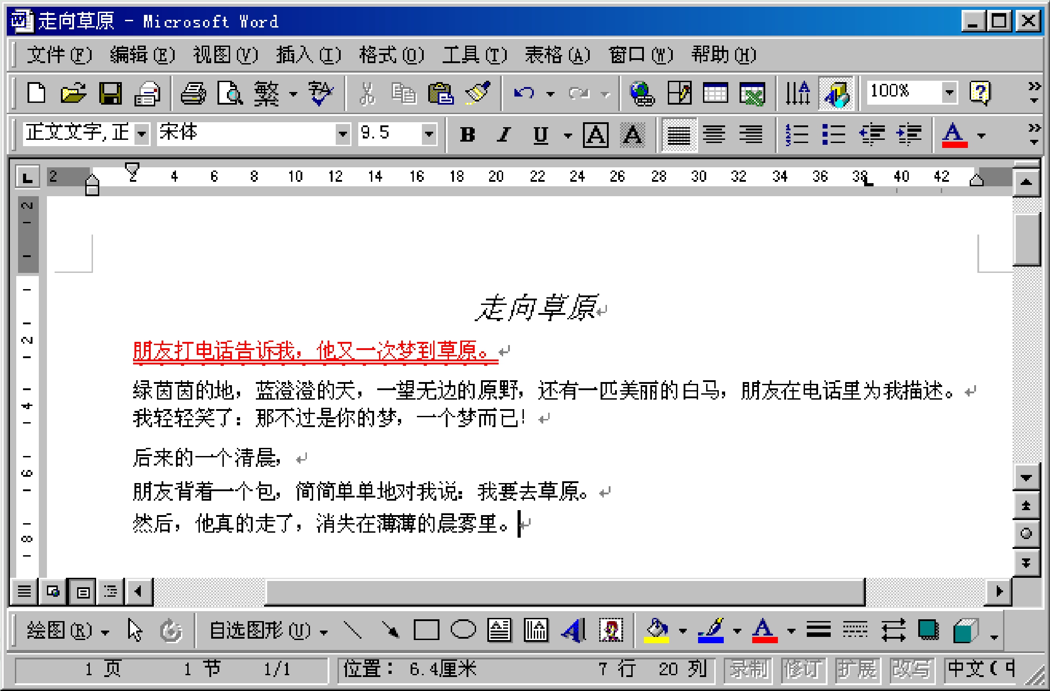
Task: Insert WordArt from the drawing toolbar
Action: tap(573, 630)
